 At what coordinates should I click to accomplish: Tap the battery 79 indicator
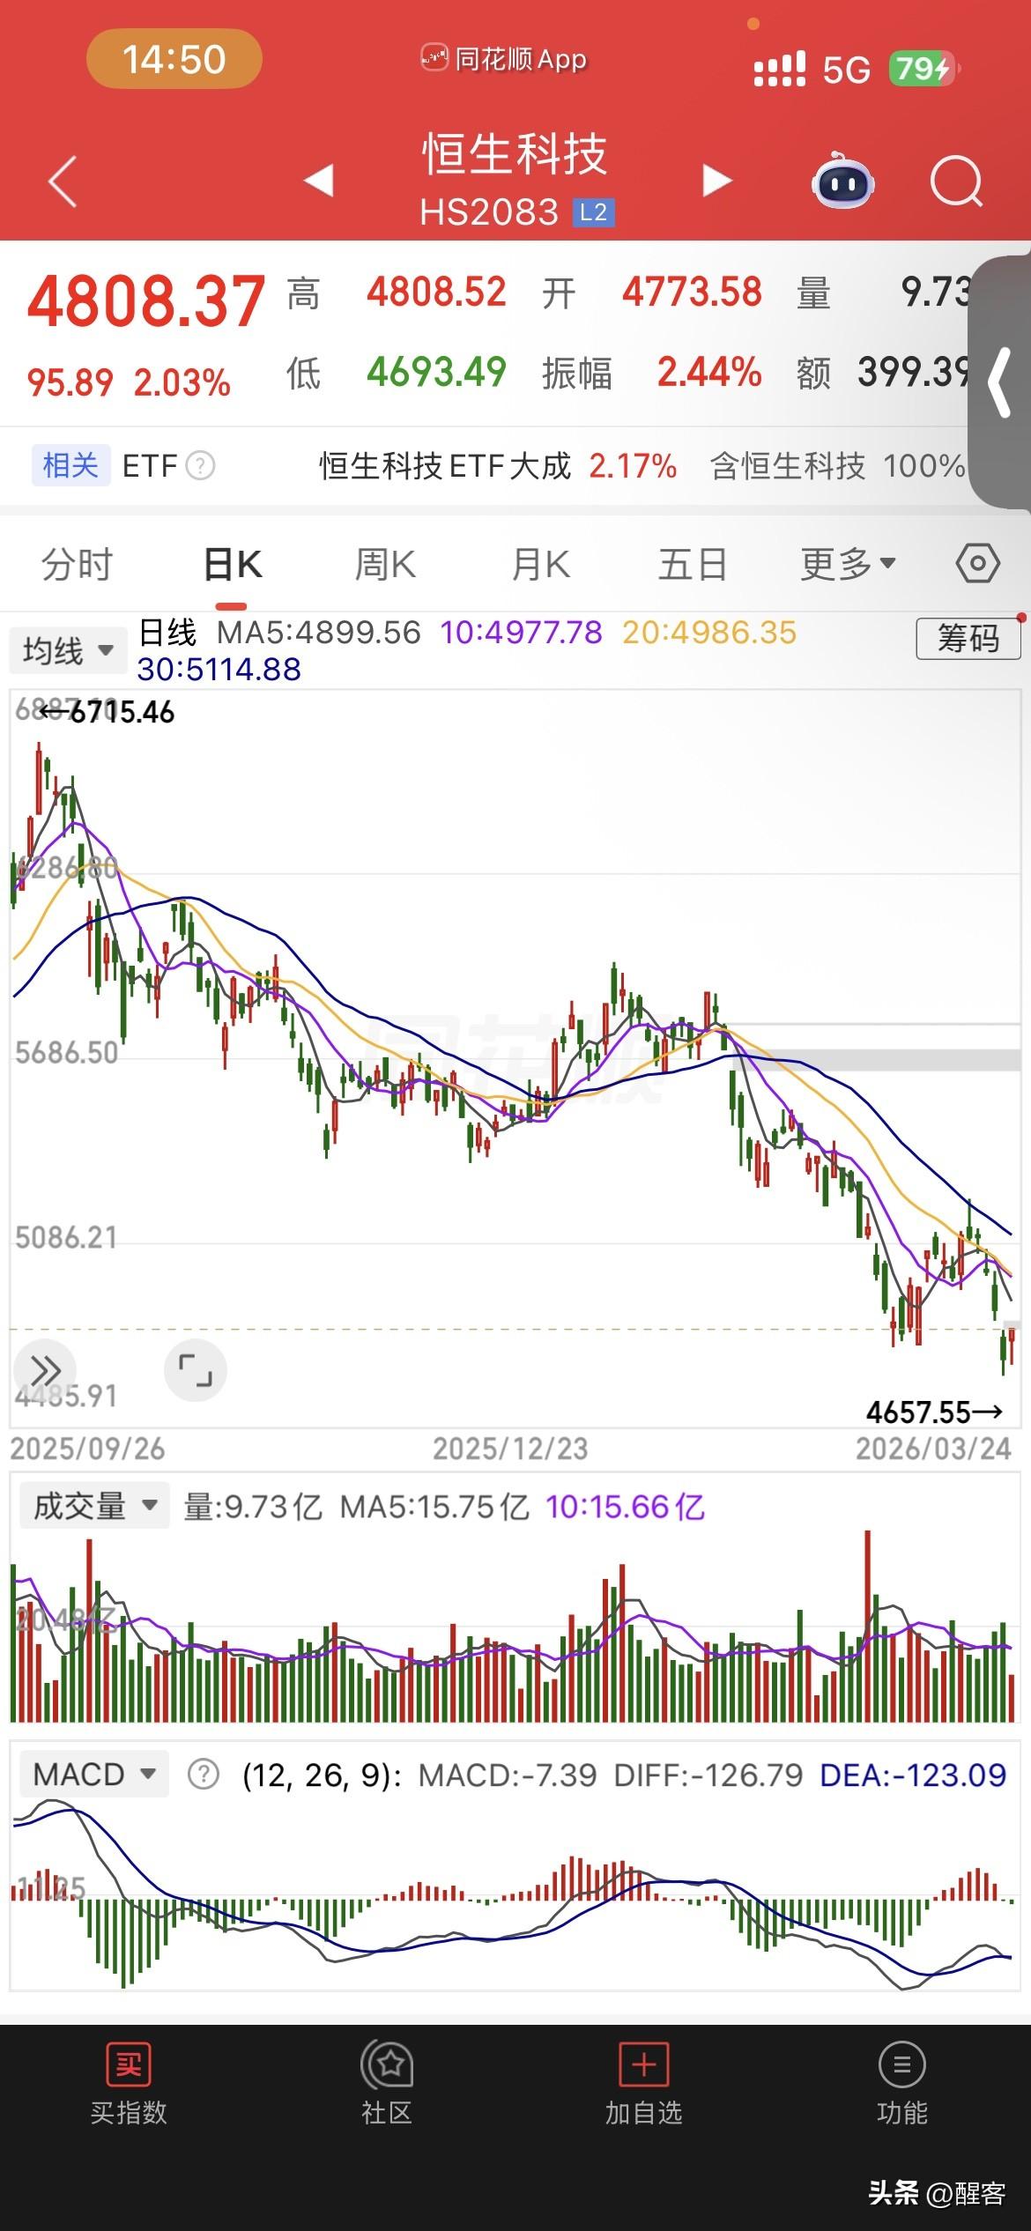point(923,68)
